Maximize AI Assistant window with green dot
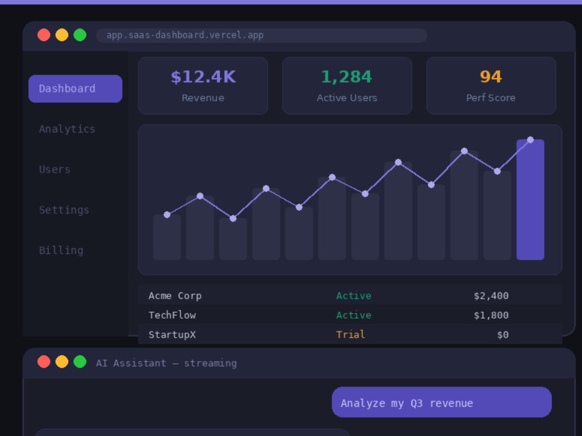Viewport: 582px width, 436px height. coord(80,362)
